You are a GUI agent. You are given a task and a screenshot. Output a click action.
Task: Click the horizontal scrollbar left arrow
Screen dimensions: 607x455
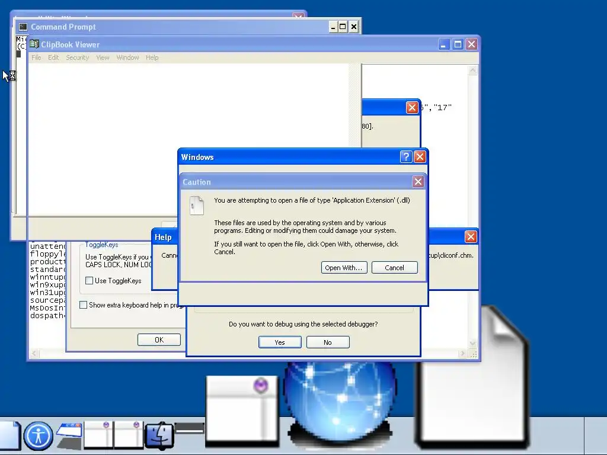coord(34,354)
